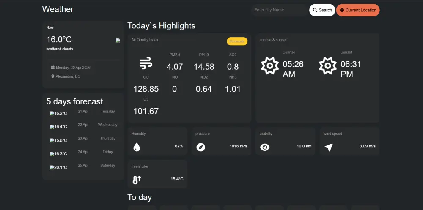423x210 pixels.
Task: Click the Moderate air quality badge
Action: tap(237, 41)
